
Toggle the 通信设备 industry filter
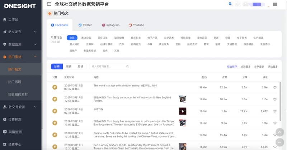tap(86, 38)
